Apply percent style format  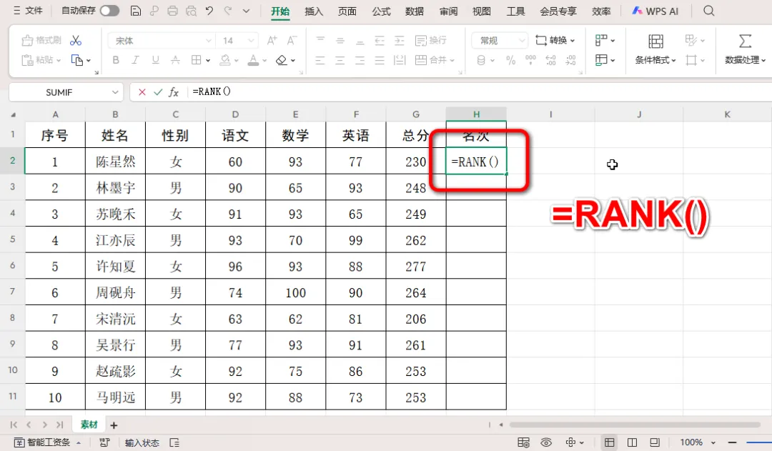(510, 60)
